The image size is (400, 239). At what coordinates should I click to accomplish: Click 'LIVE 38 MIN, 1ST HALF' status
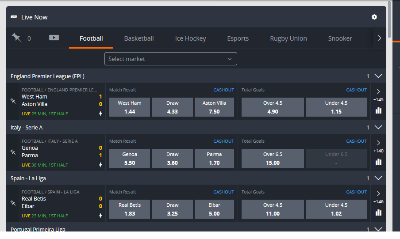point(45,165)
